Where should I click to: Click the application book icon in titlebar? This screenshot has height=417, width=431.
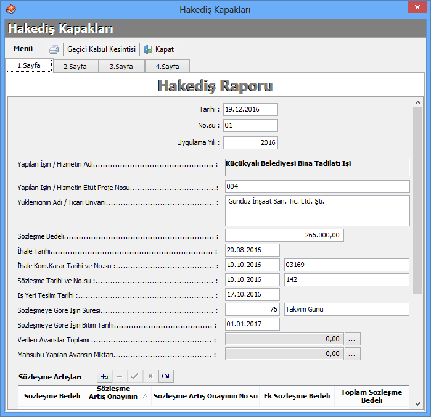(11, 10)
